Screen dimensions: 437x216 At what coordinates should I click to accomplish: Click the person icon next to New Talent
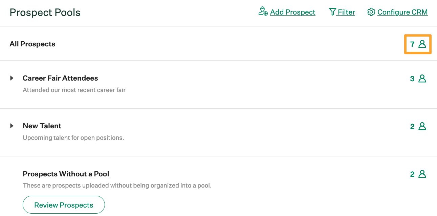(422, 126)
